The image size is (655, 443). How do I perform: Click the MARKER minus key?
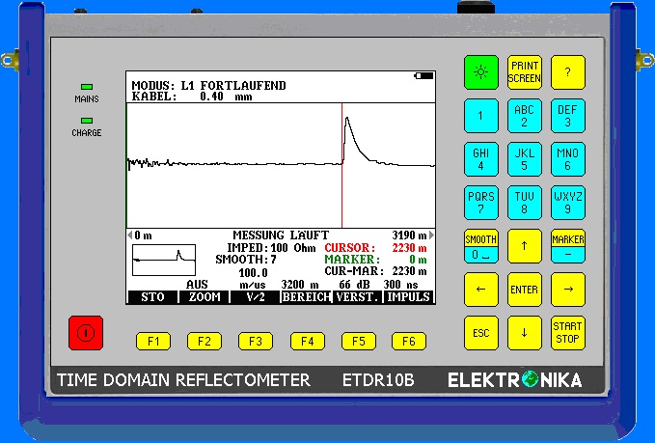[x=567, y=246]
